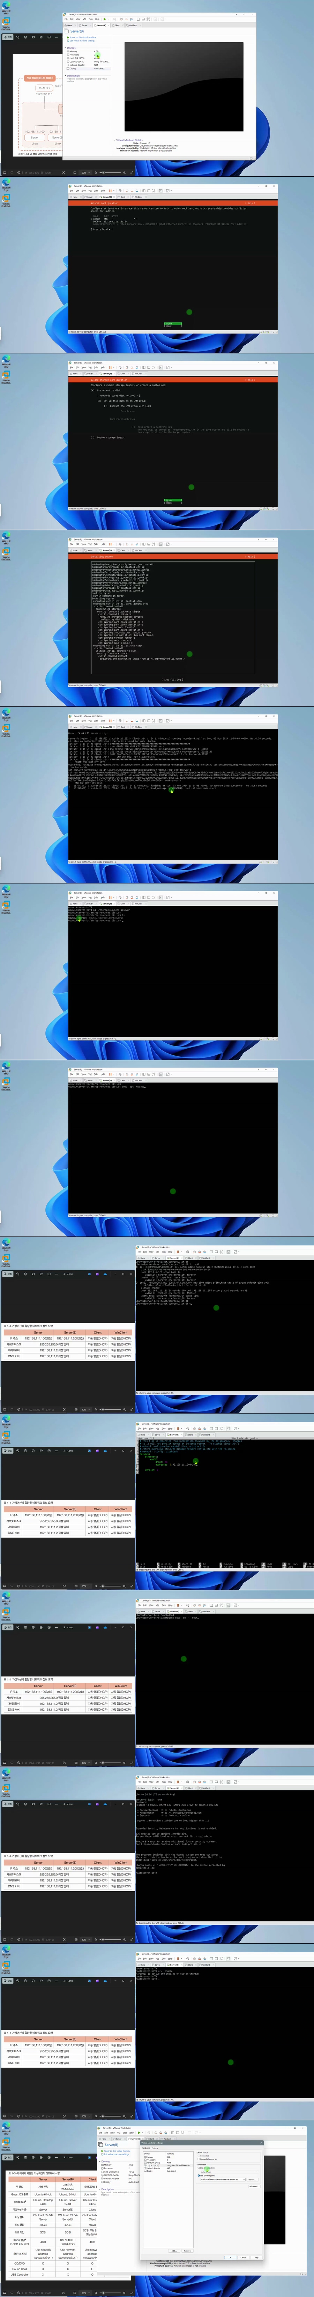Click Browse to pick an ISO file

tap(252, 2179)
